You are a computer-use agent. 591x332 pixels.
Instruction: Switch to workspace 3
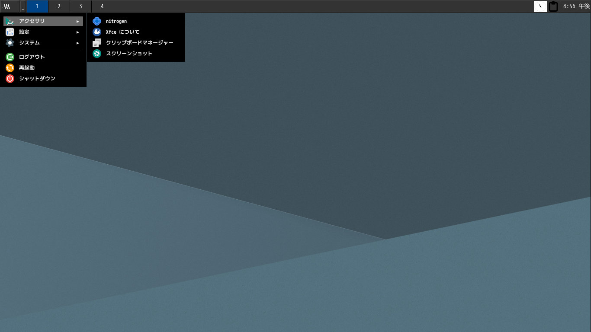point(80,6)
